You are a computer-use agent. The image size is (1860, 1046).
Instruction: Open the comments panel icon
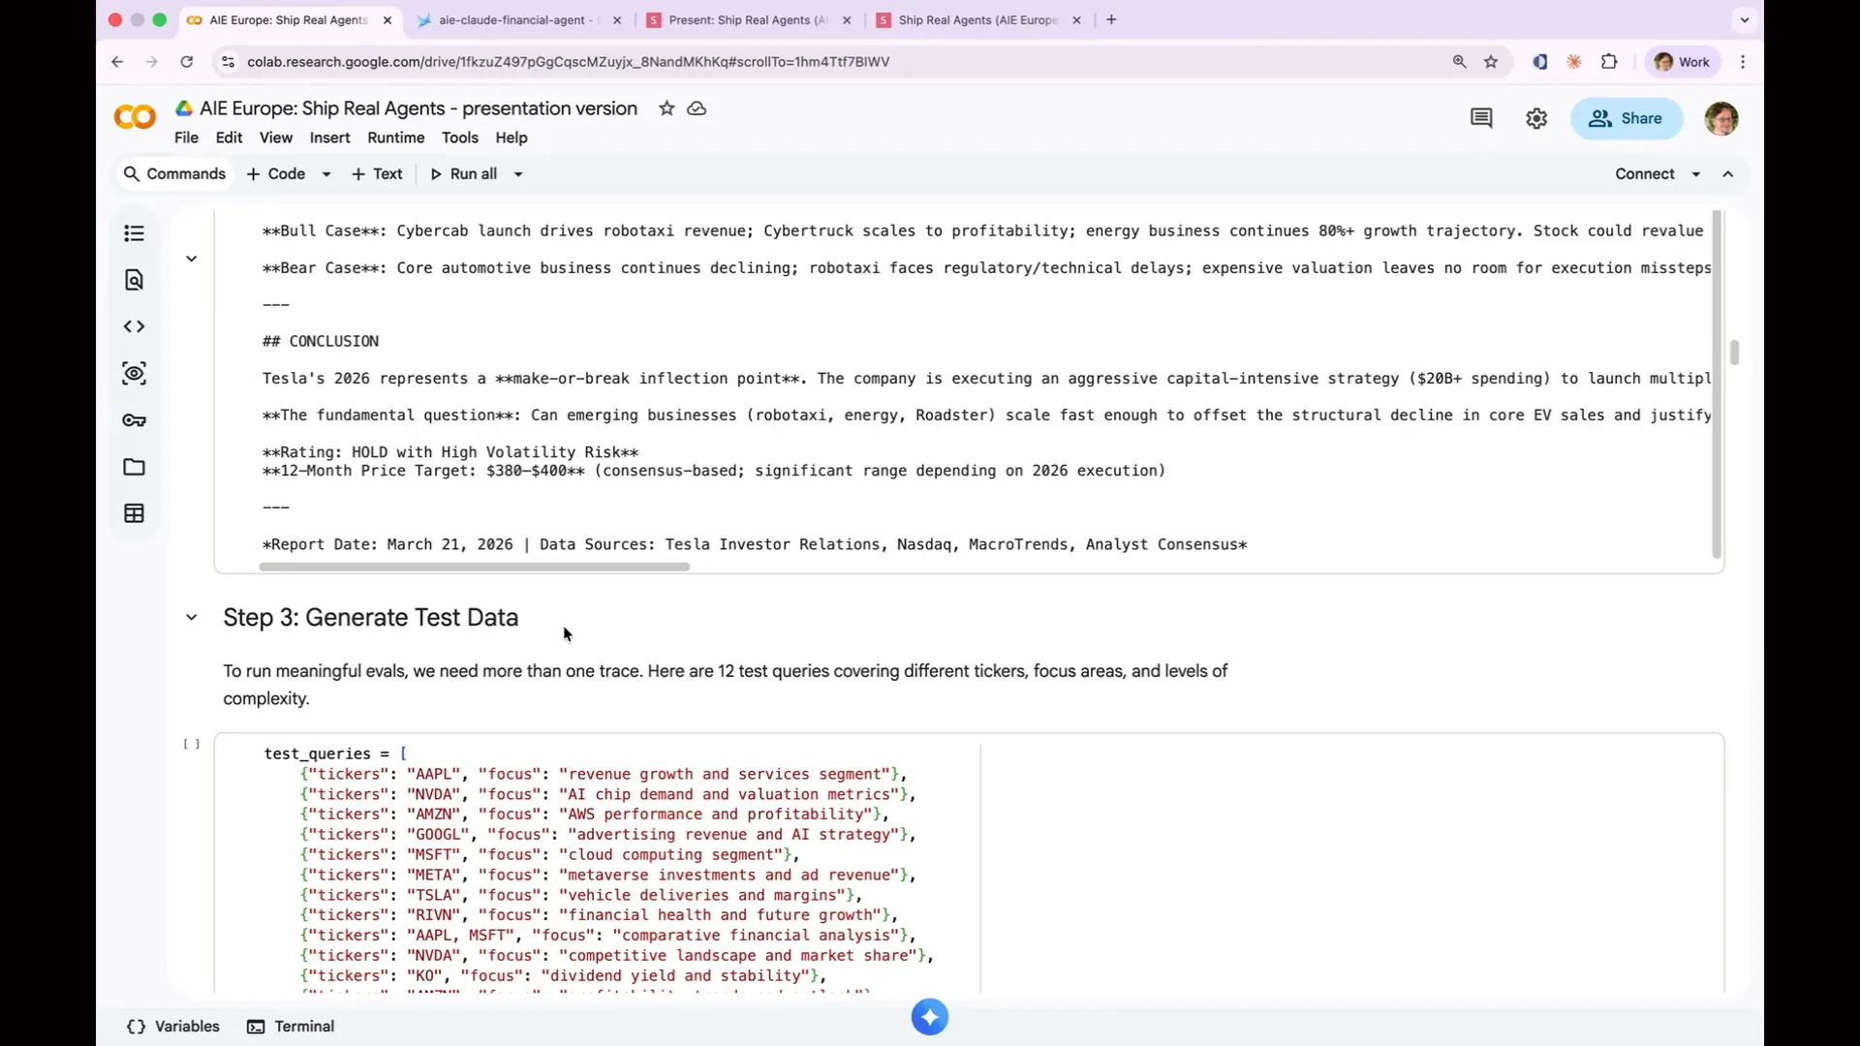(1481, 118)
